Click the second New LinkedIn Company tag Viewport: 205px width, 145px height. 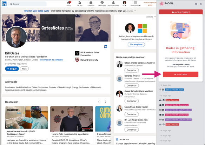(x=177, y=115)
